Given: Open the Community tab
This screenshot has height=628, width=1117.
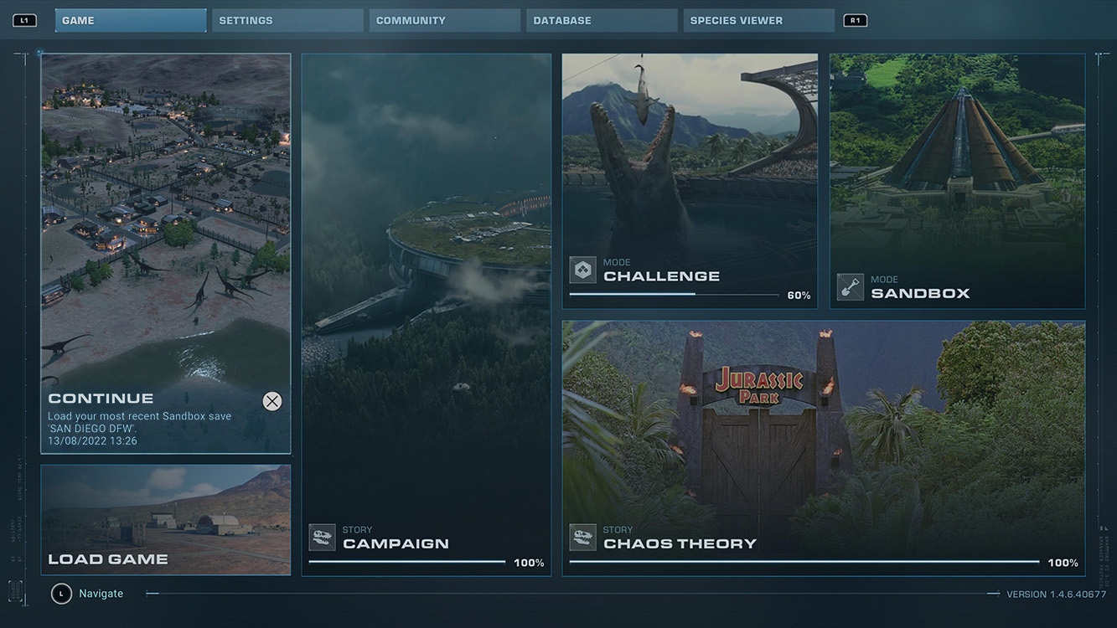Looking at the screenshot, I should click(445, 21).
